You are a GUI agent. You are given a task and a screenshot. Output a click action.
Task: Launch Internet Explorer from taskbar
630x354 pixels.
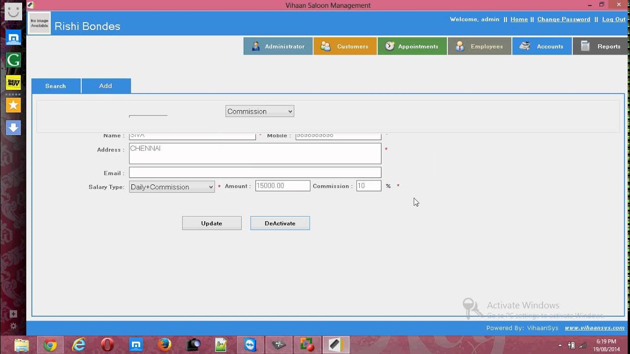pyautogui.click(x=79, y=345)
